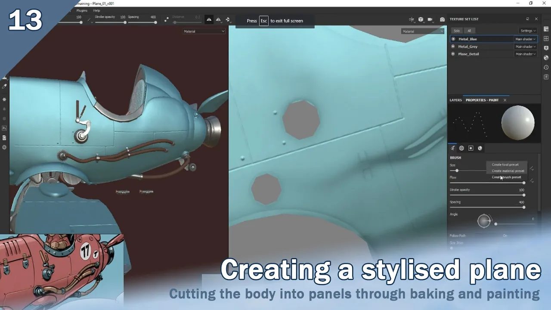
Task: Click the Angle dial control
Action: pyautogui.click(x=484, y=221)
